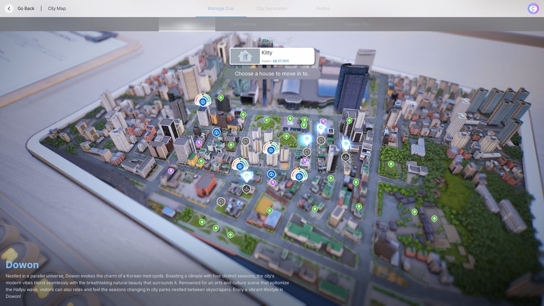Switch to the City Decoration tab

[x=272, y=8]
